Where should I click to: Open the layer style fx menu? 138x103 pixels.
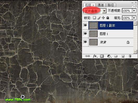click(95, 56)
